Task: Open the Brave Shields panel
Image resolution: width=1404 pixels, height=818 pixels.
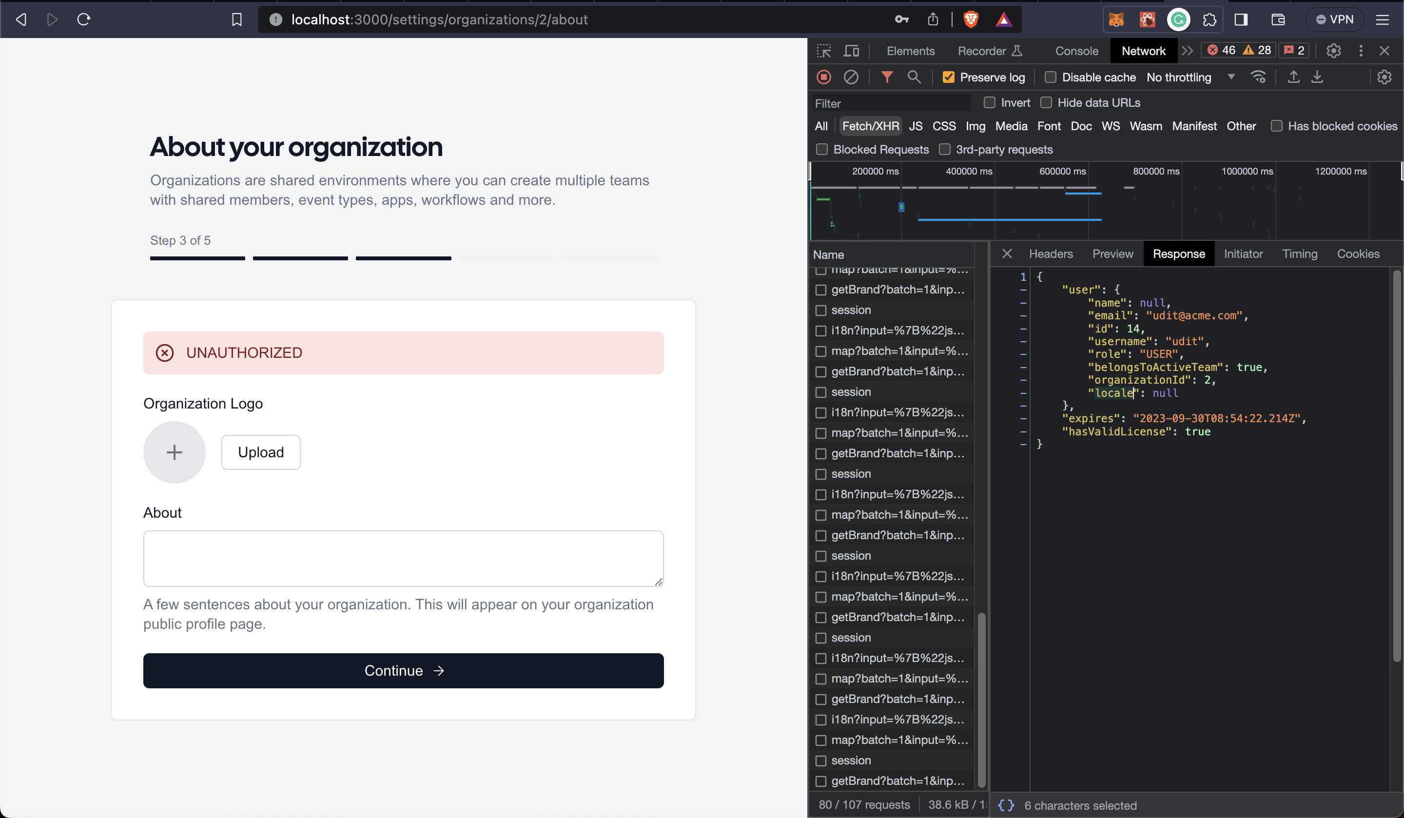Action: click(970, 19)
